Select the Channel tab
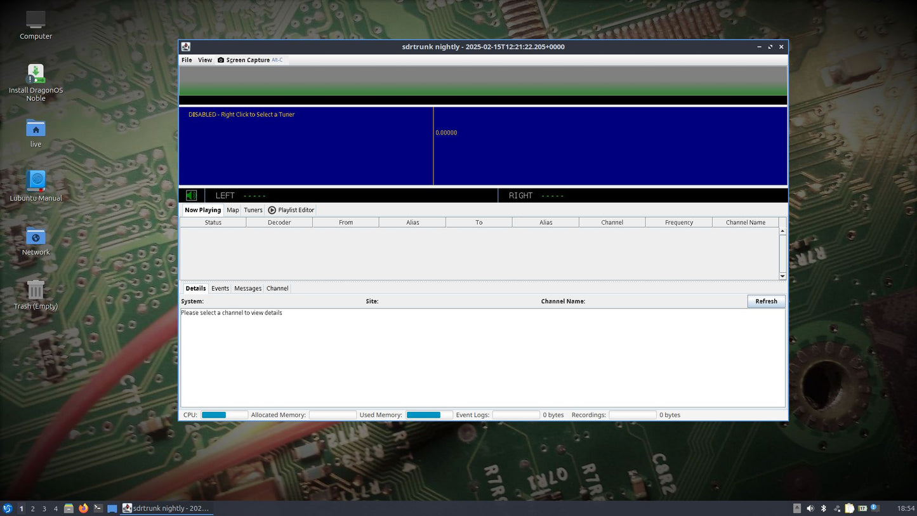Image resolution: width=917 pixels, height=516 pixels. coord(277,288)
